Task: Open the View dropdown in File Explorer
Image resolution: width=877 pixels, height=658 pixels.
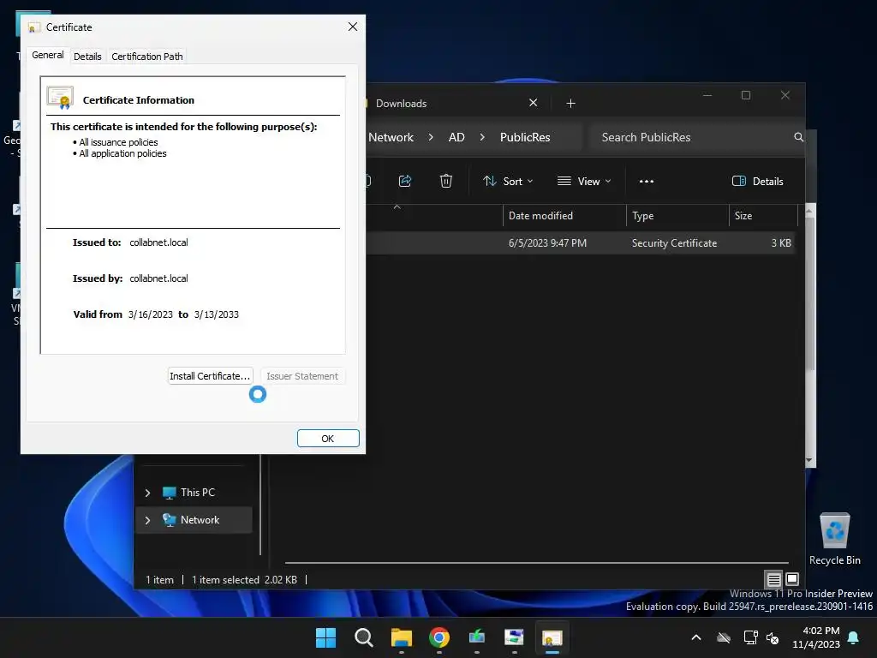Action: tap(584, 182)
